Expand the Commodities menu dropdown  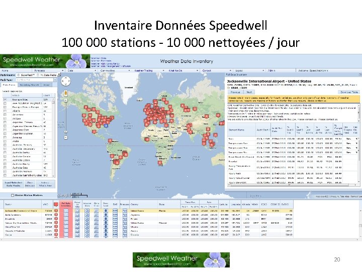129,71
